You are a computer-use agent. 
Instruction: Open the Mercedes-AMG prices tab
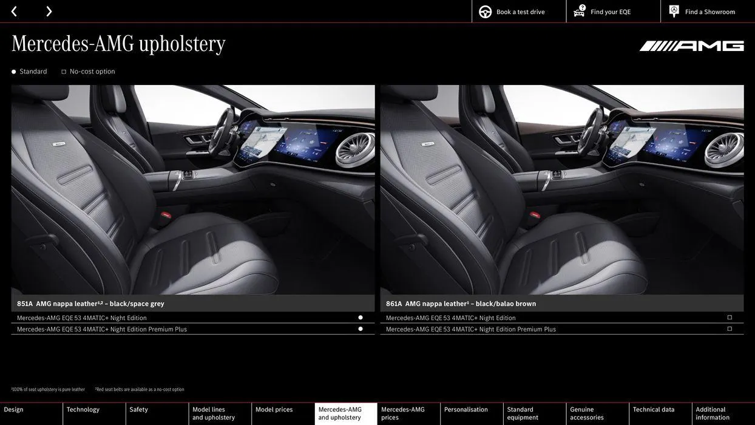[409, 414]
